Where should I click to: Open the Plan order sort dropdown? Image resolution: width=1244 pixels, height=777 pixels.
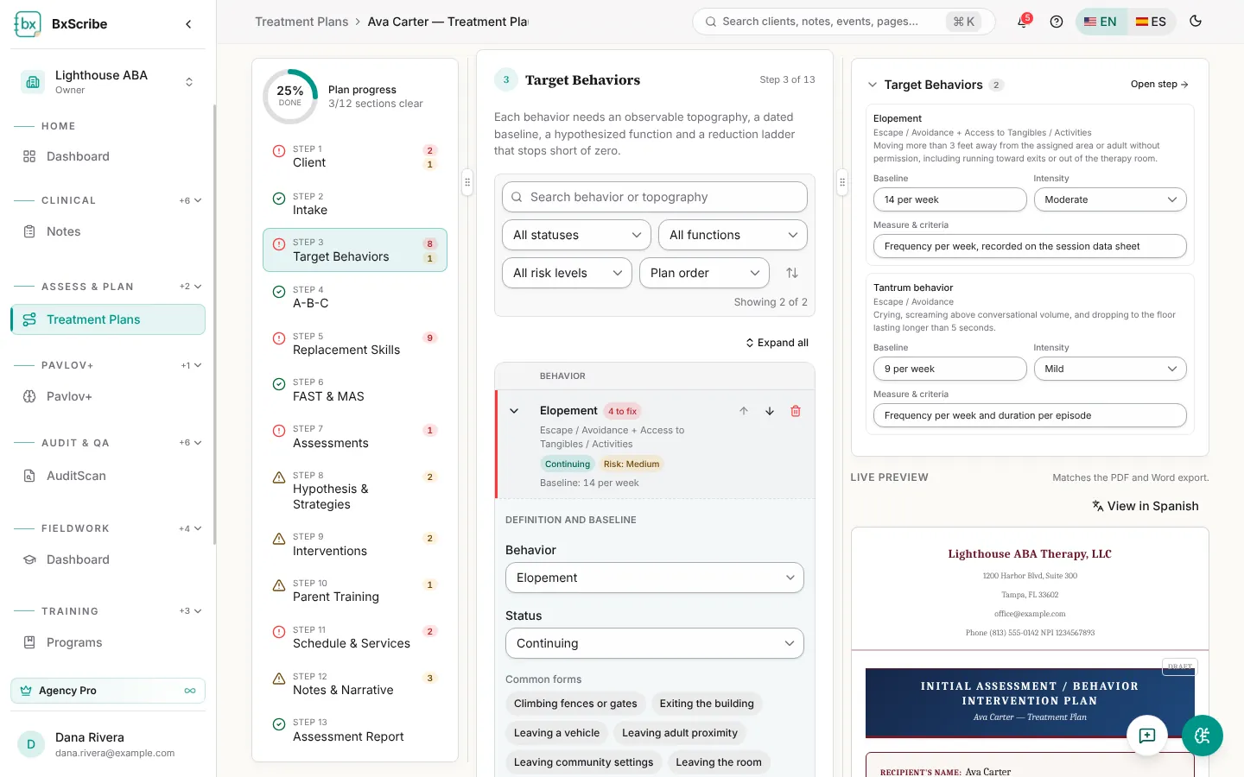click(x=704, y=273)
